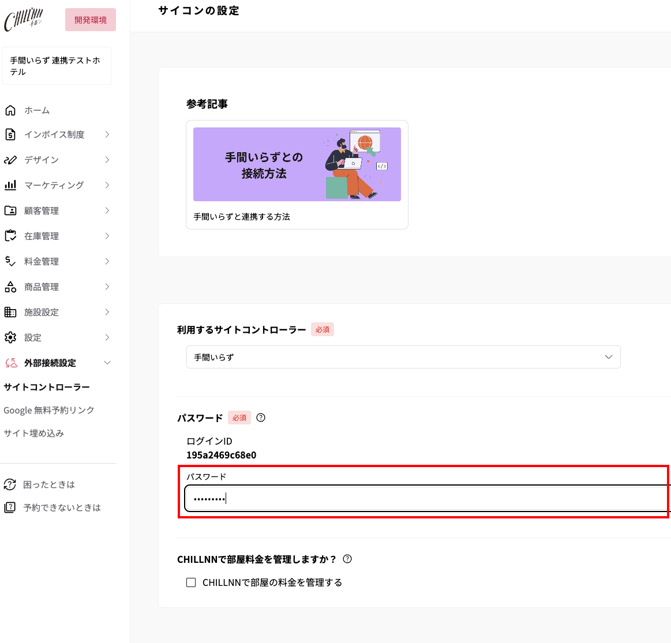This screenshot has height=643, width=671.
Task: Click the pricing dollar icon
Action: pos(10,261)
